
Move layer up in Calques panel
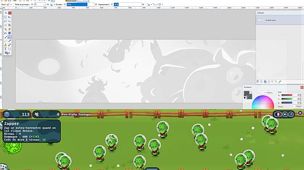(272, 81)
